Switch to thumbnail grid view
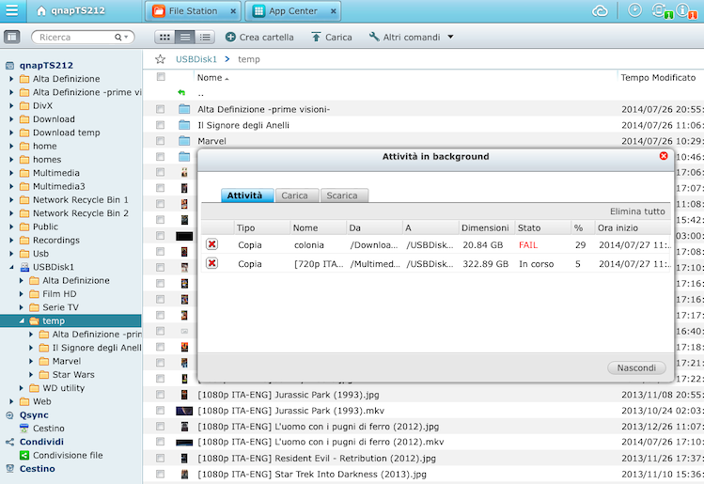Screen dimensions: 704x484 click(x=164, y=37)
